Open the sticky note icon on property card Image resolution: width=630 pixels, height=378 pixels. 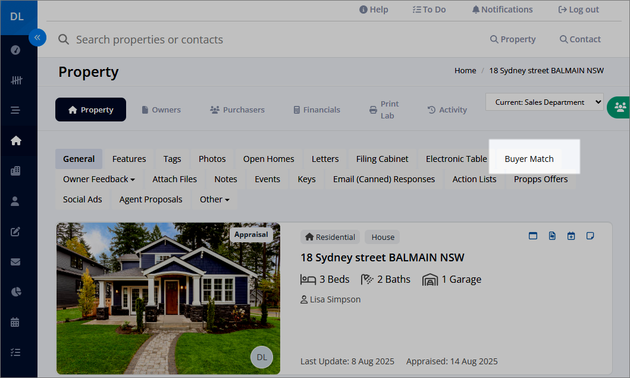[x=590, y=236]
